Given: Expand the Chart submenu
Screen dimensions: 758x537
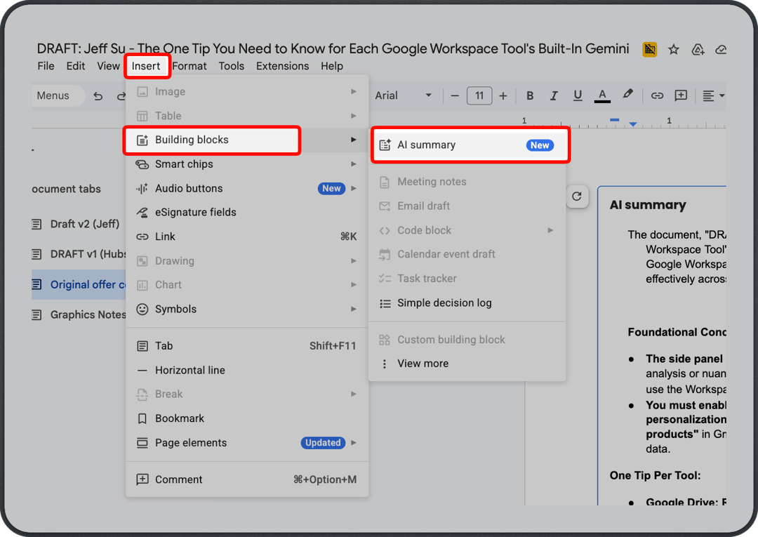Looking at the screenshot, I should (247, 285).
